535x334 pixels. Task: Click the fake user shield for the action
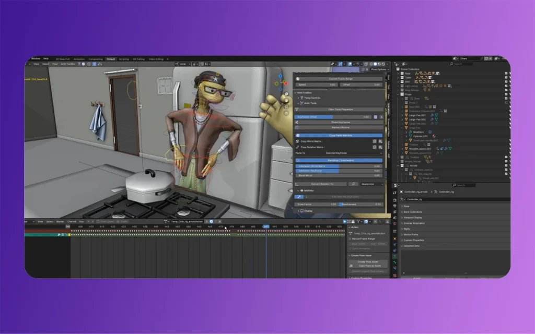(211, 221)
